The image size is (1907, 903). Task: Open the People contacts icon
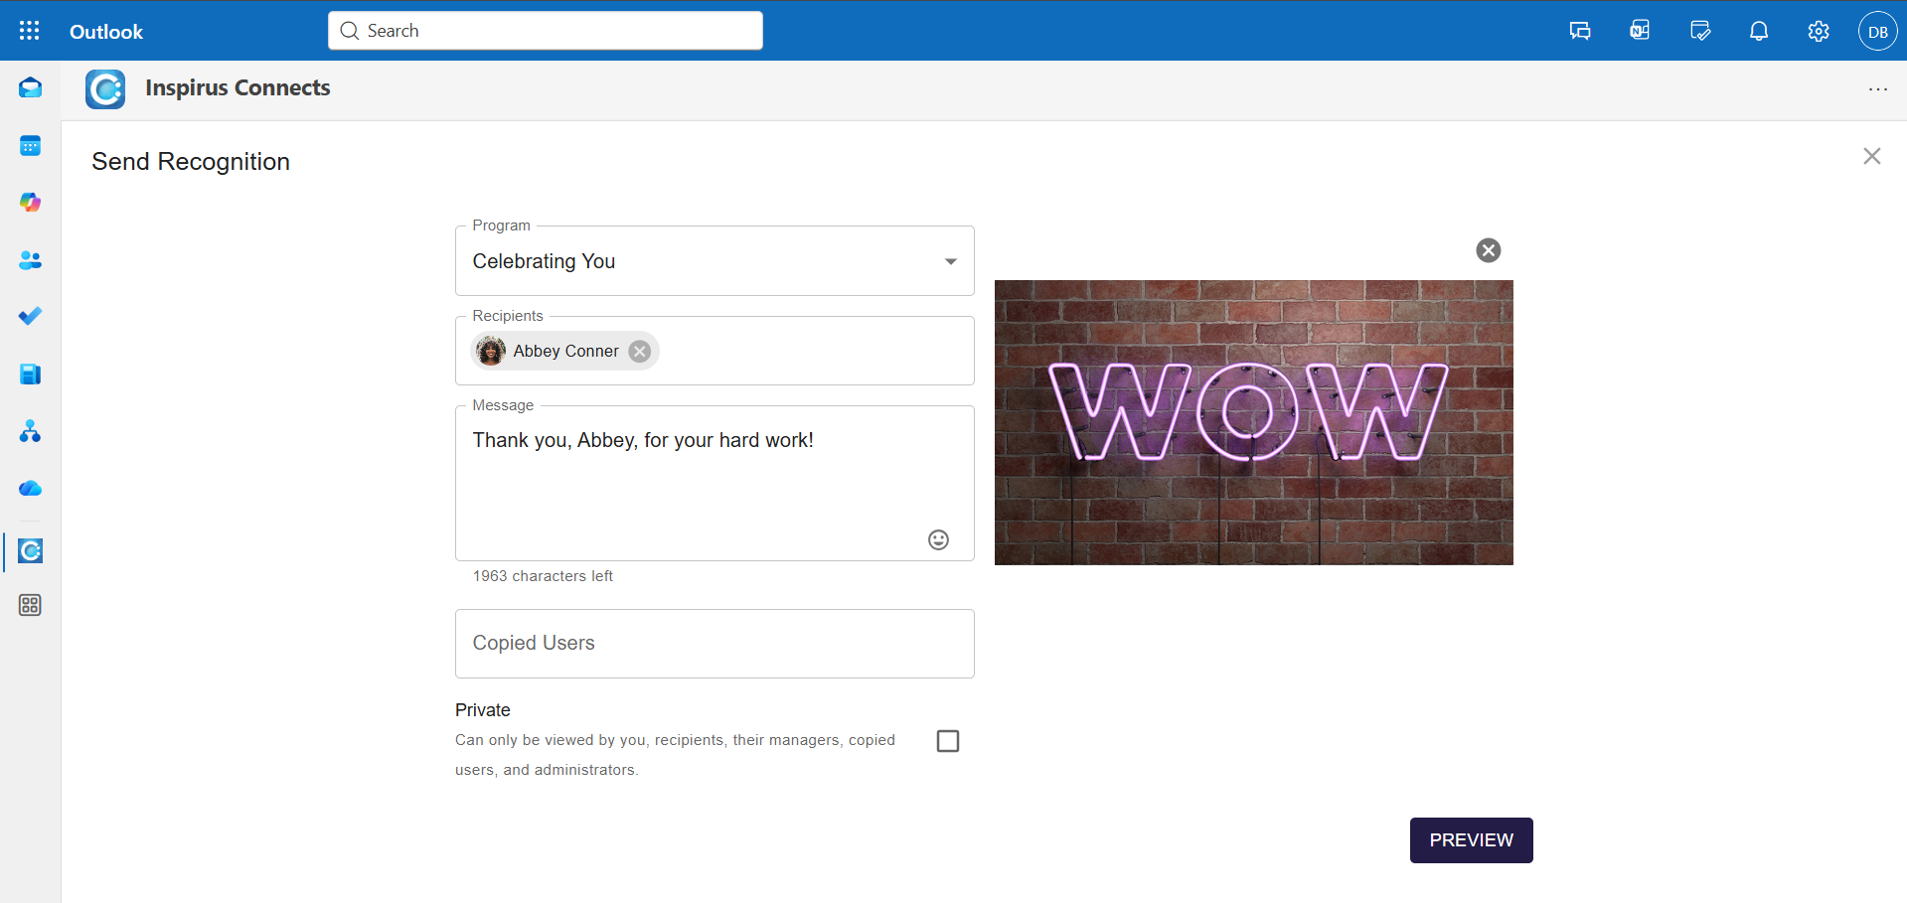(30, 260)
